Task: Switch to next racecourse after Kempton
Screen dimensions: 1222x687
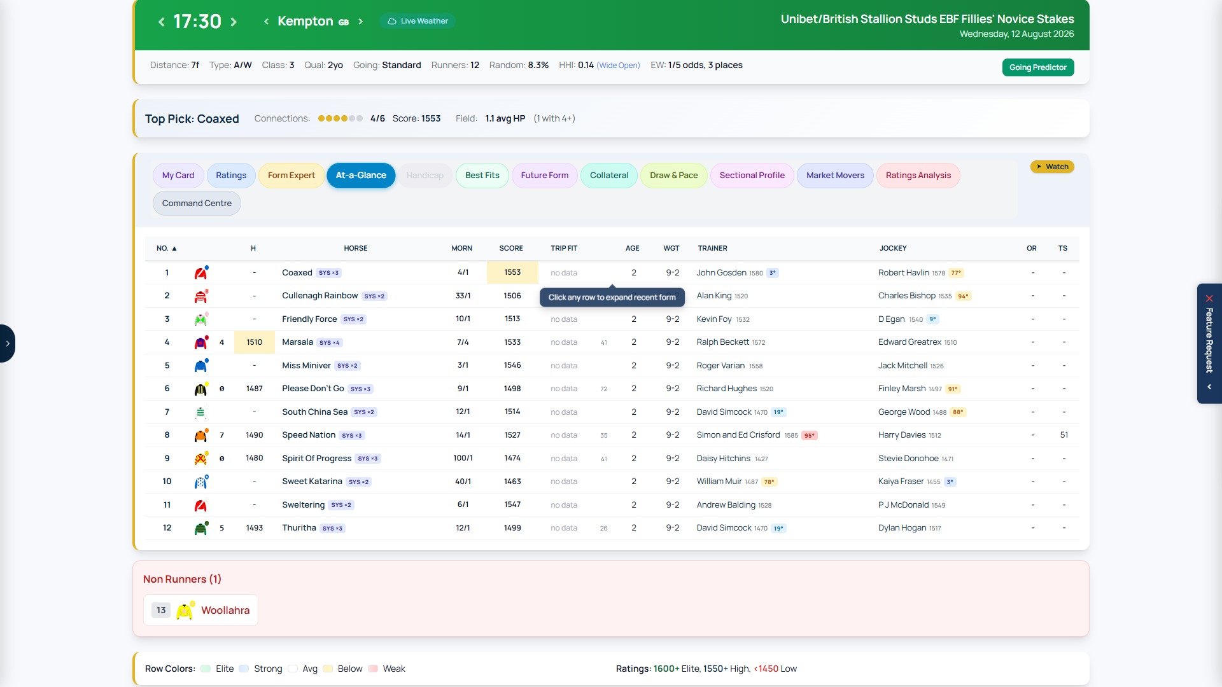Action: point(360,22)
